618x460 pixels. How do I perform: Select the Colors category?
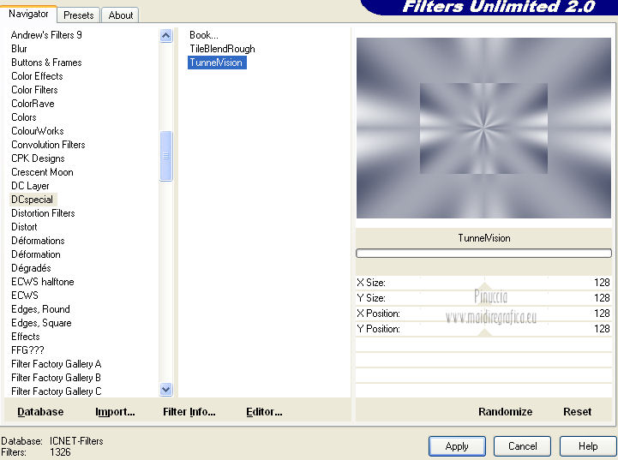24,117
